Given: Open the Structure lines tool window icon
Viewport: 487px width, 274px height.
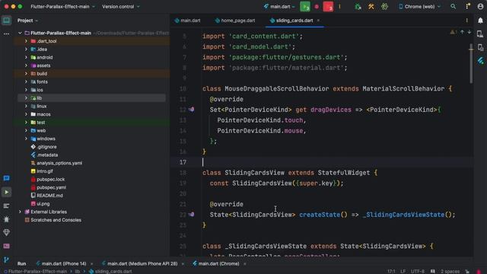Looking at the screenshot, I should coord(6,205).
